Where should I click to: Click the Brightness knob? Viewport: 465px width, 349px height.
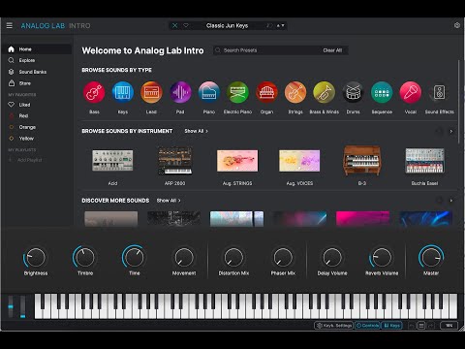coord(36,258)
